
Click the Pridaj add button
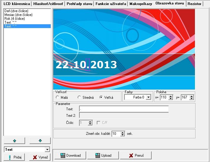[x=14, y=157]
